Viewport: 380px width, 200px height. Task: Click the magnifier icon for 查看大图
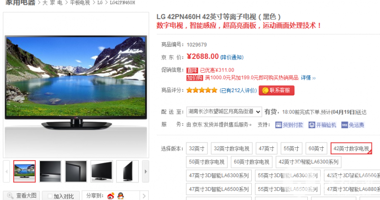point(10,196)
